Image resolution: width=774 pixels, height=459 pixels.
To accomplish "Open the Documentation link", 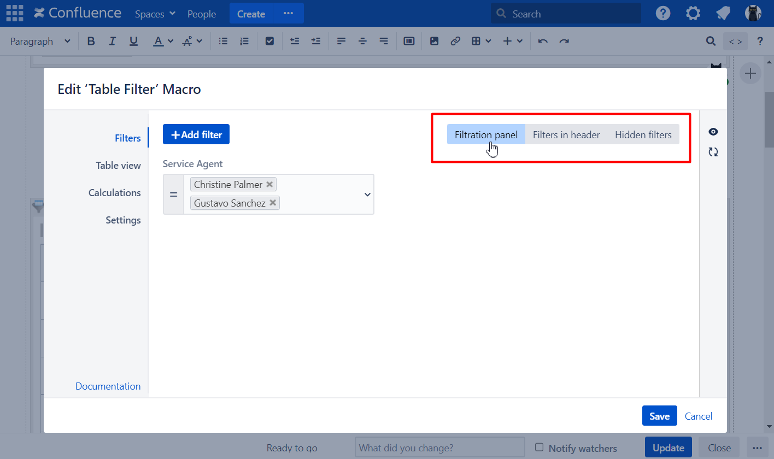I will tap(108, 386).
